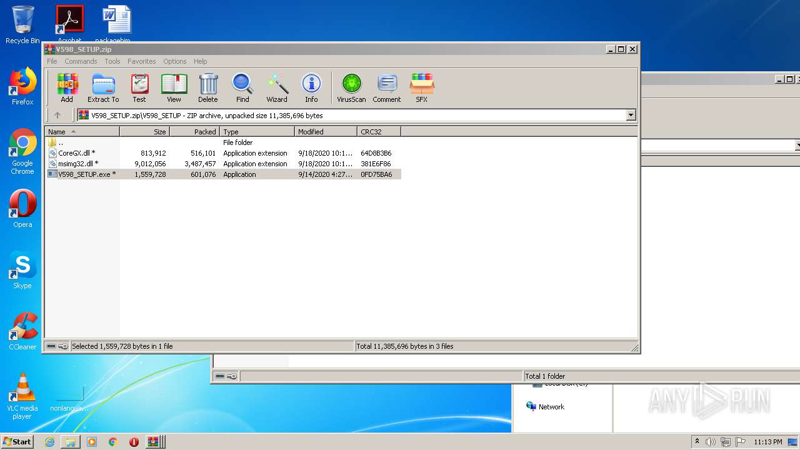Click the Add toolbar icon
Image resolution: width=800 pixels, height=450 pixels.
[67, 87]
